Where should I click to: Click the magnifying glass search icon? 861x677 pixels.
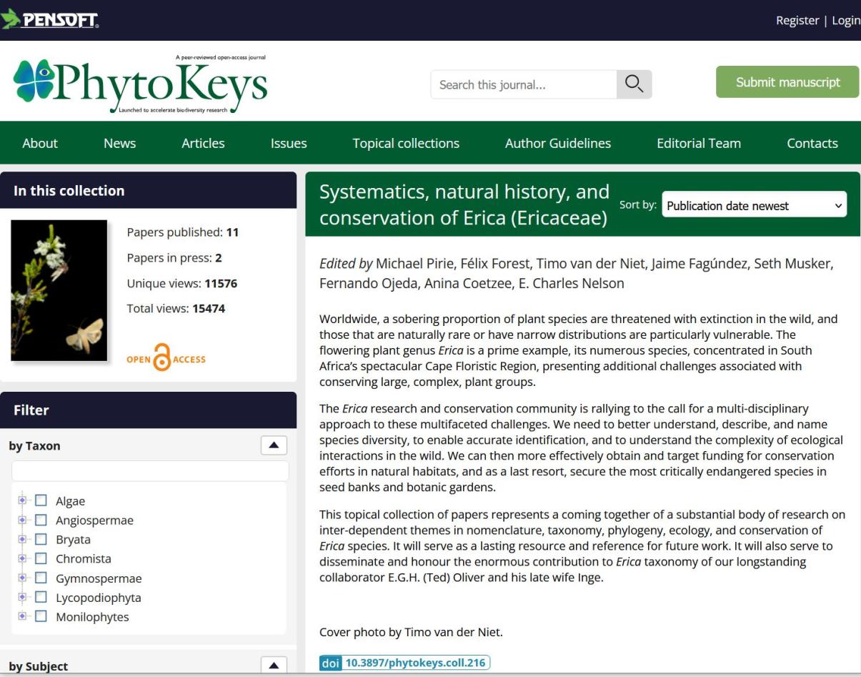634,84
